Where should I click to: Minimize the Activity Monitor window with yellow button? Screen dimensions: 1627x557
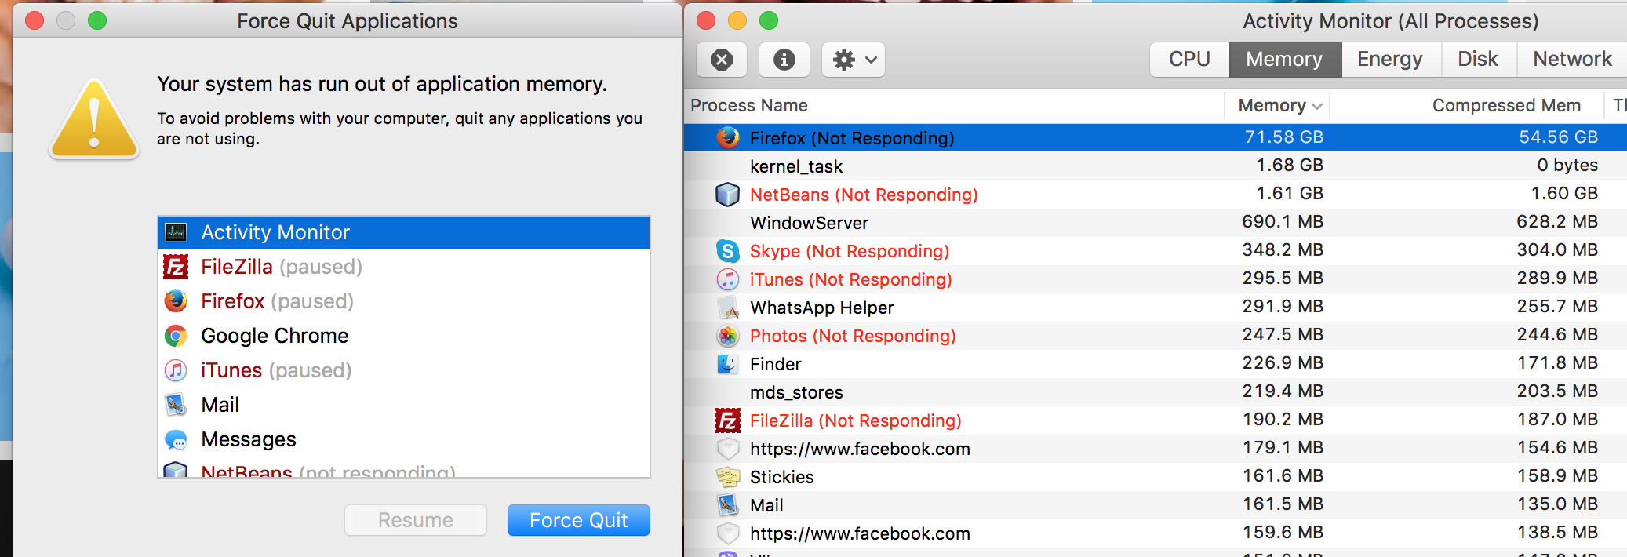pos(737,20)
